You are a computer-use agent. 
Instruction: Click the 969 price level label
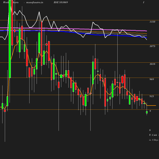152,79
